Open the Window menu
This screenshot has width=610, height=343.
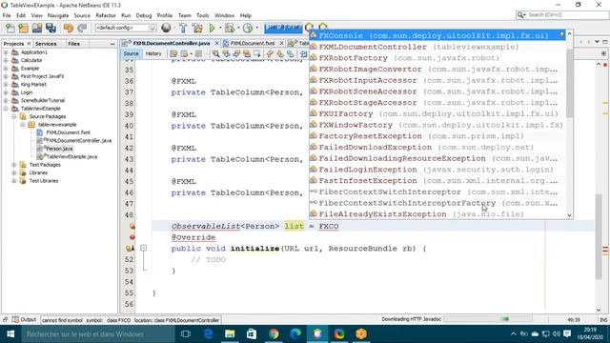[224, 15]
